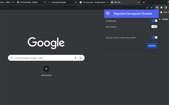Viewport: 169px width, 105px height.
Task: Close the 214 area code search tab
Action: [107, 2]
